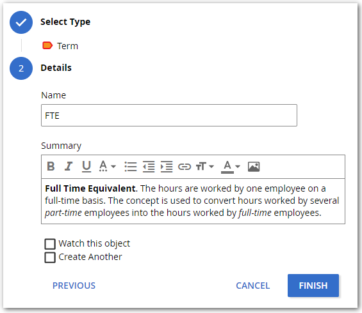Cancel the term creation dialog
The width and height of the screenshot is (362, 313).
[253, 286]
